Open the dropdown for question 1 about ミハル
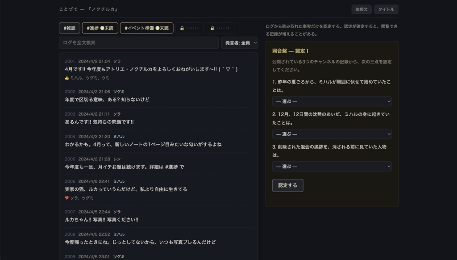The image size is (457, 260). (x=332, y=101)
